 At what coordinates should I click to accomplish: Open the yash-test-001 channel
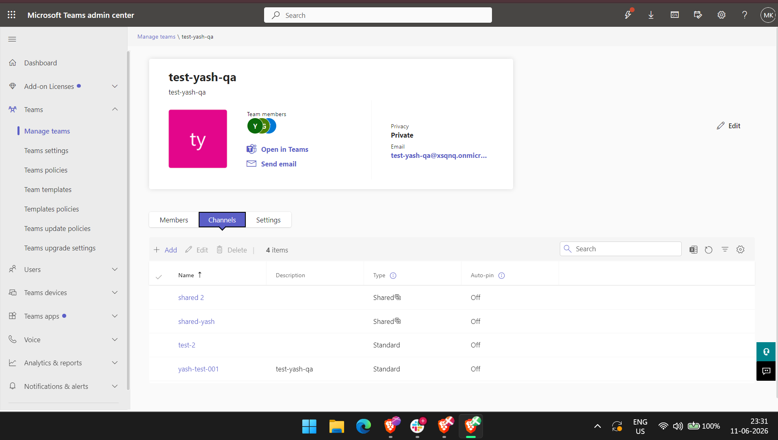198,369
